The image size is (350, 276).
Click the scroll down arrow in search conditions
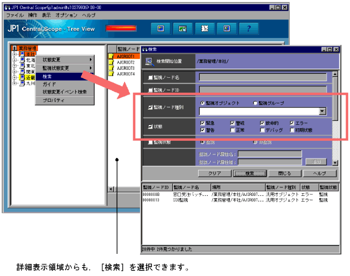coord(335,163)
